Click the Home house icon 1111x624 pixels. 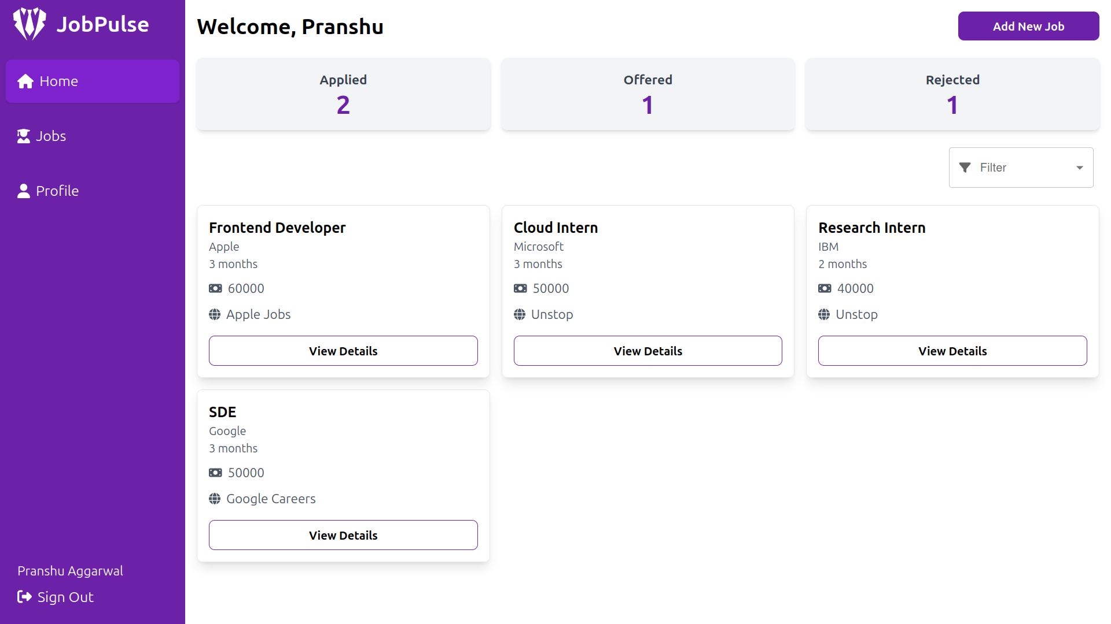tap(25, 81)
